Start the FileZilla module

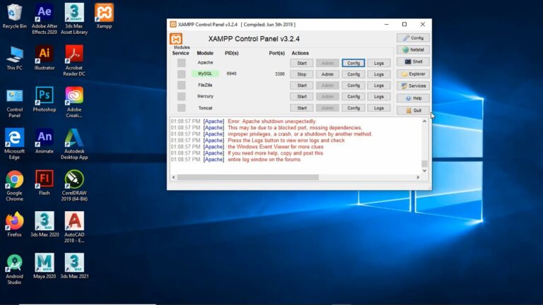(x=302, y=85)
